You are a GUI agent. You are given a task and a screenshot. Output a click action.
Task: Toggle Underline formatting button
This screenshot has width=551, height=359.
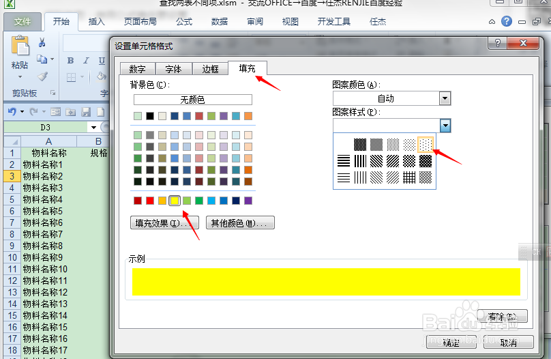(x=102, y=61)
